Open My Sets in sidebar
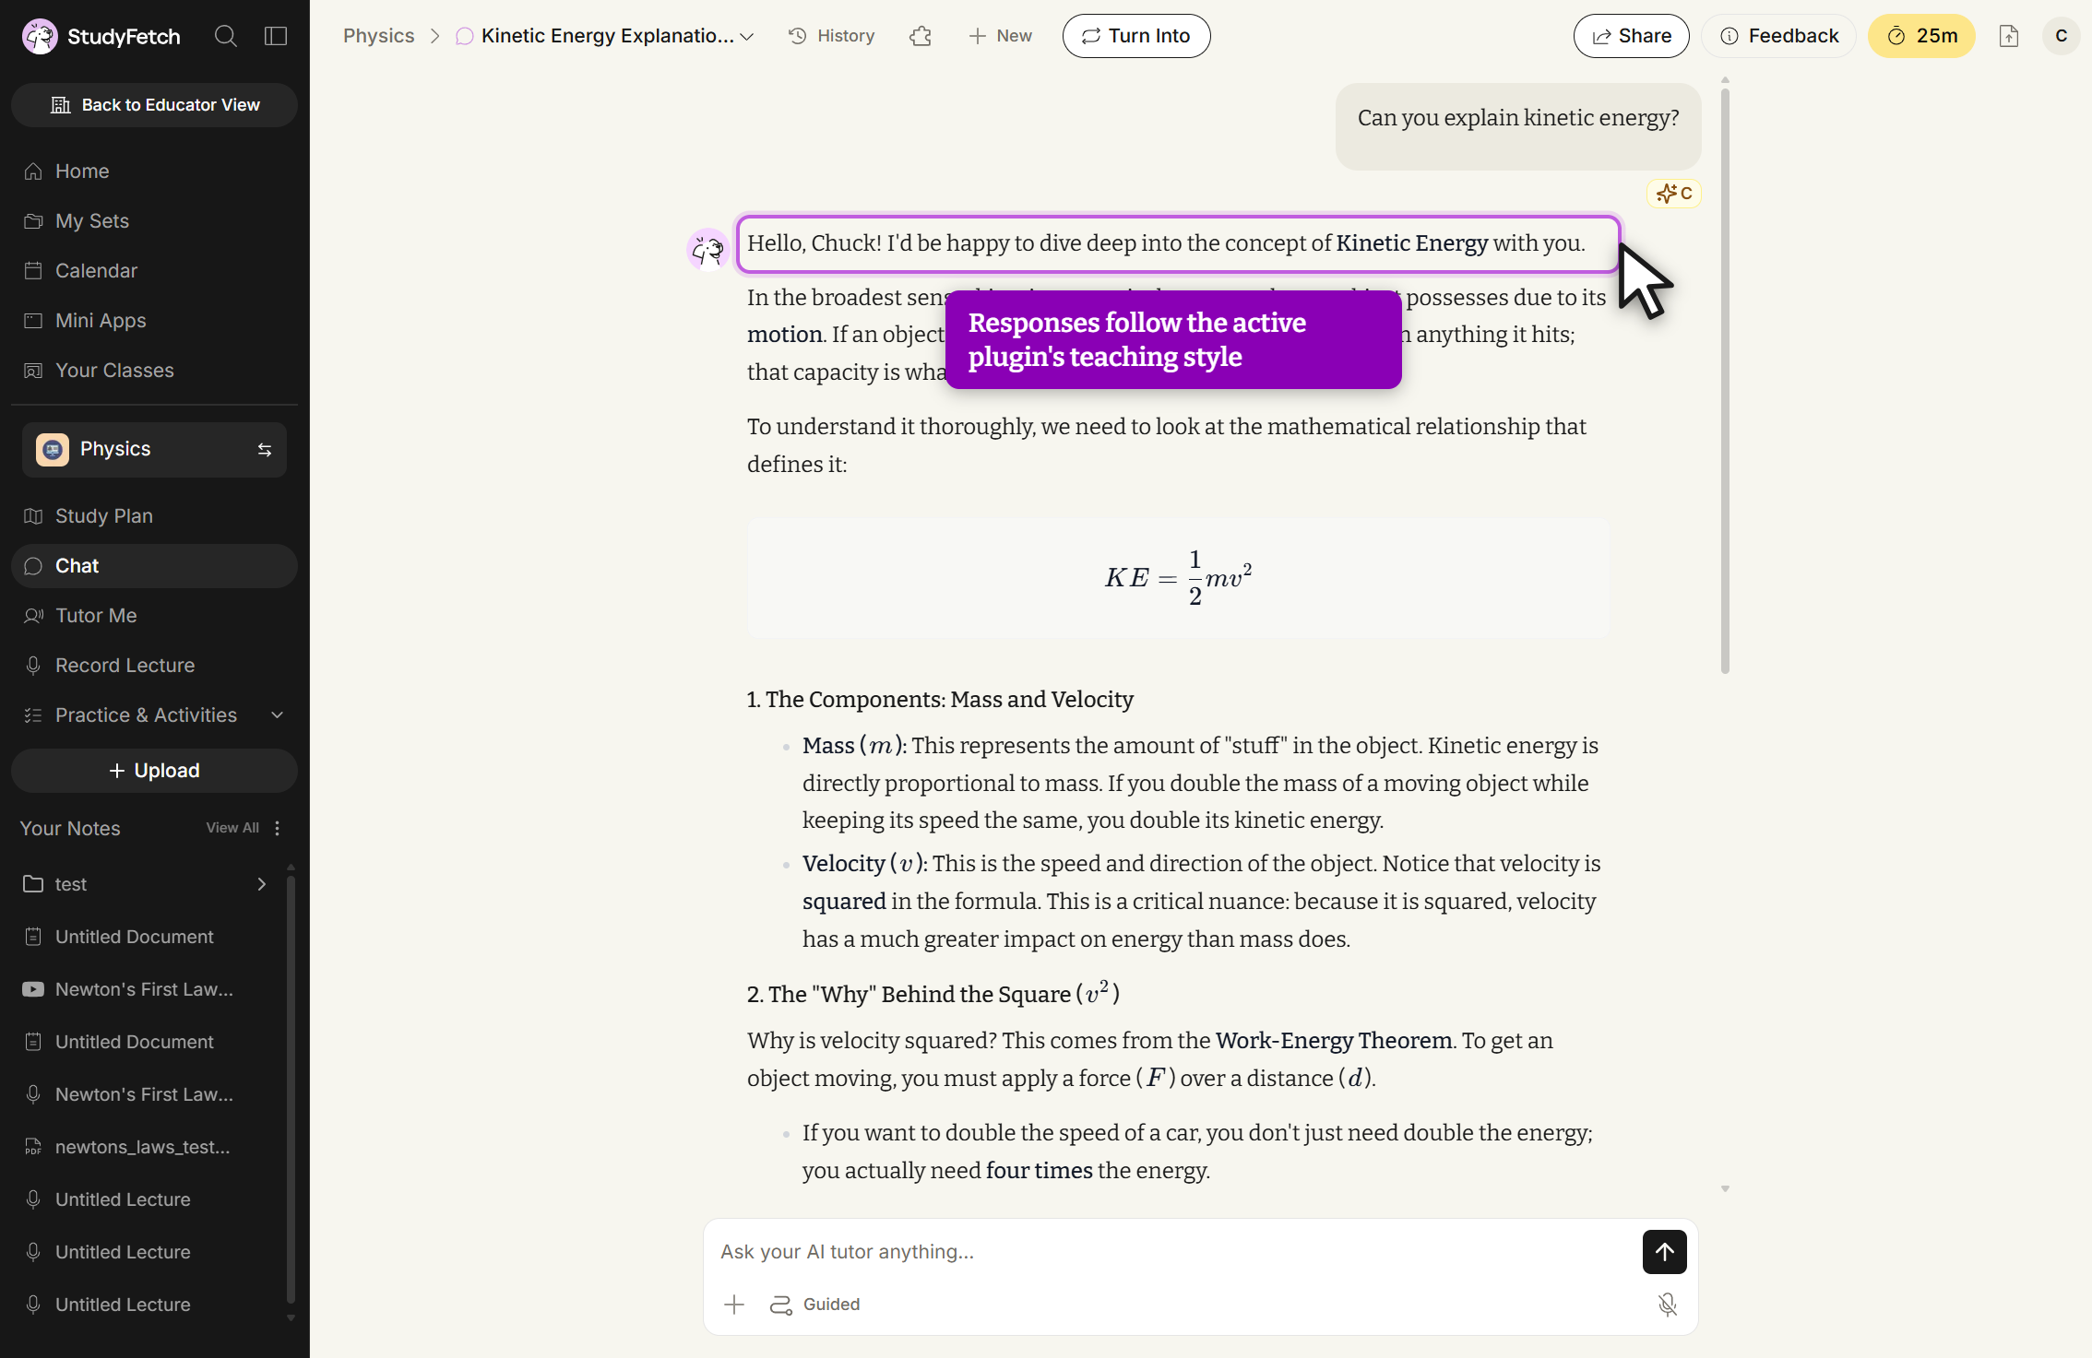 pos(154,221)
